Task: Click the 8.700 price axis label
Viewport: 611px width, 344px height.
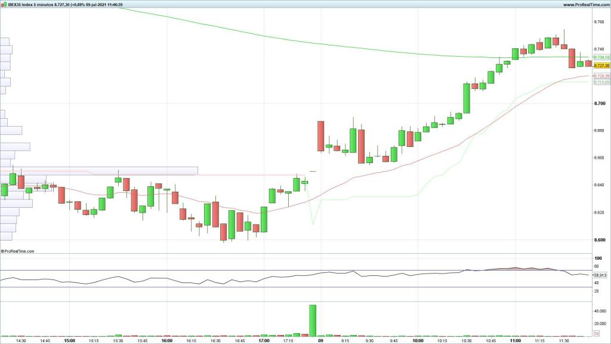Action: (600, 103)
